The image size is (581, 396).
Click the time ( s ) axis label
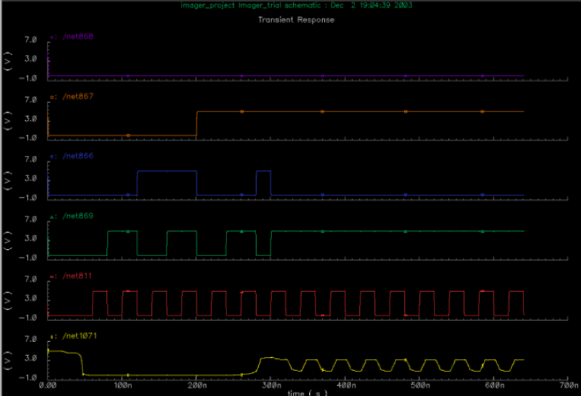pos(306,393)
